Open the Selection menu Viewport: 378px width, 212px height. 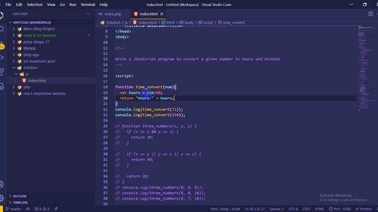35,5
